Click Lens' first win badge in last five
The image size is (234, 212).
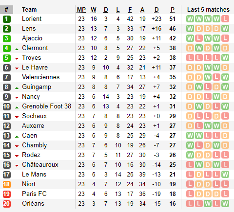190,29
